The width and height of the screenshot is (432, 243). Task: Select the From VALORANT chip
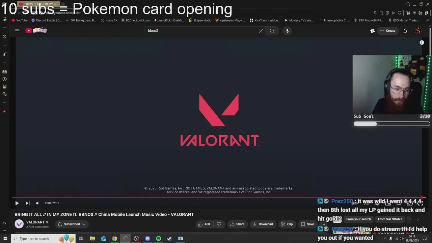coord(390,219)
